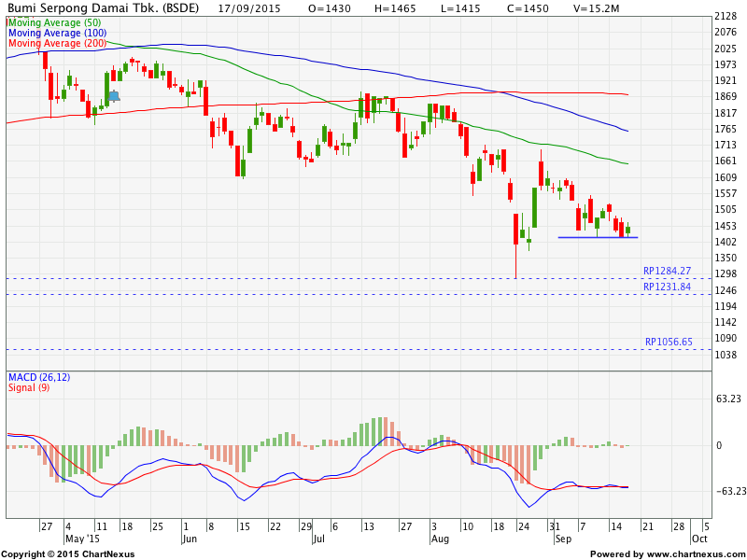Click the 2128 price on the right axis
747x560 pixels.
click(725, 17)
